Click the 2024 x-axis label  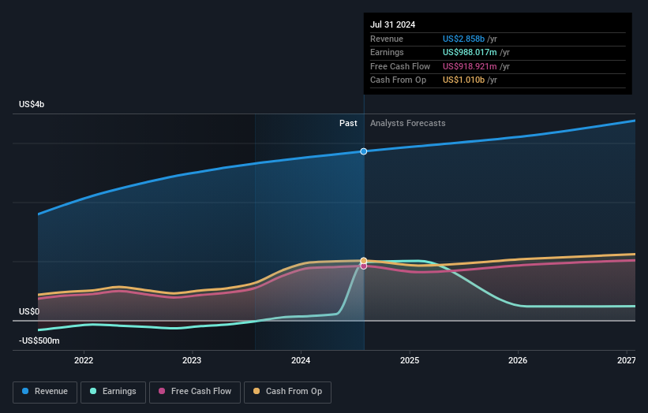click(x=301, y=360)
